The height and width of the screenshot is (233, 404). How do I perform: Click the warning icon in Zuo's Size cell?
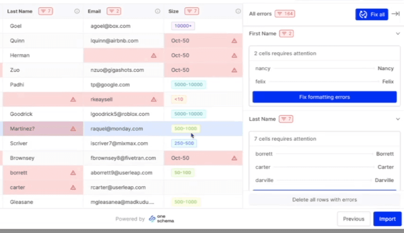pyautogui.click(x=234, y=70)
